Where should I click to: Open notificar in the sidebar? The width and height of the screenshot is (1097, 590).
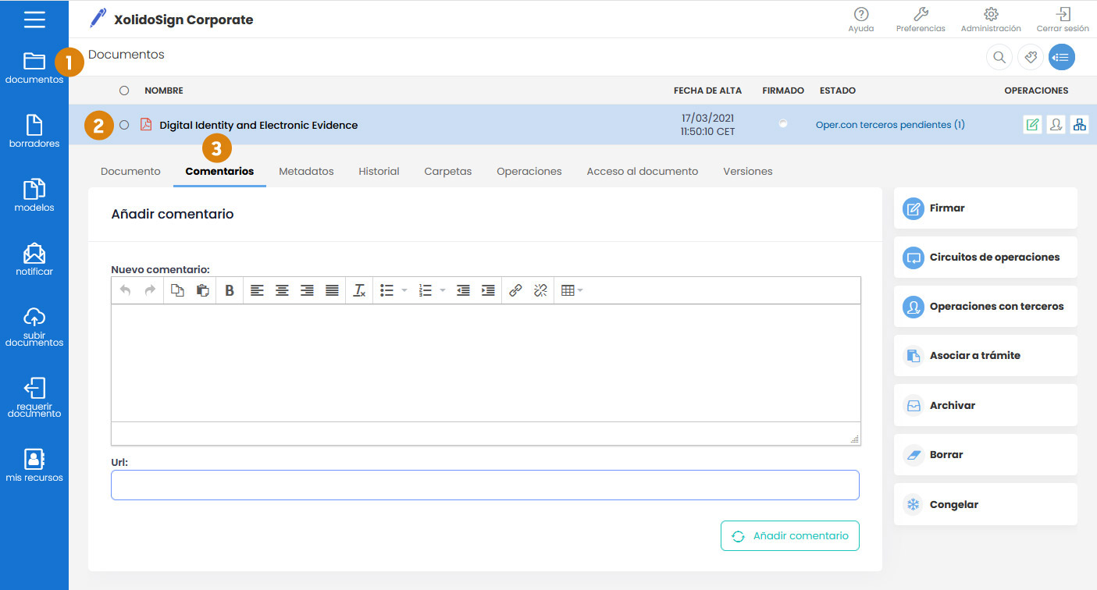34,259
